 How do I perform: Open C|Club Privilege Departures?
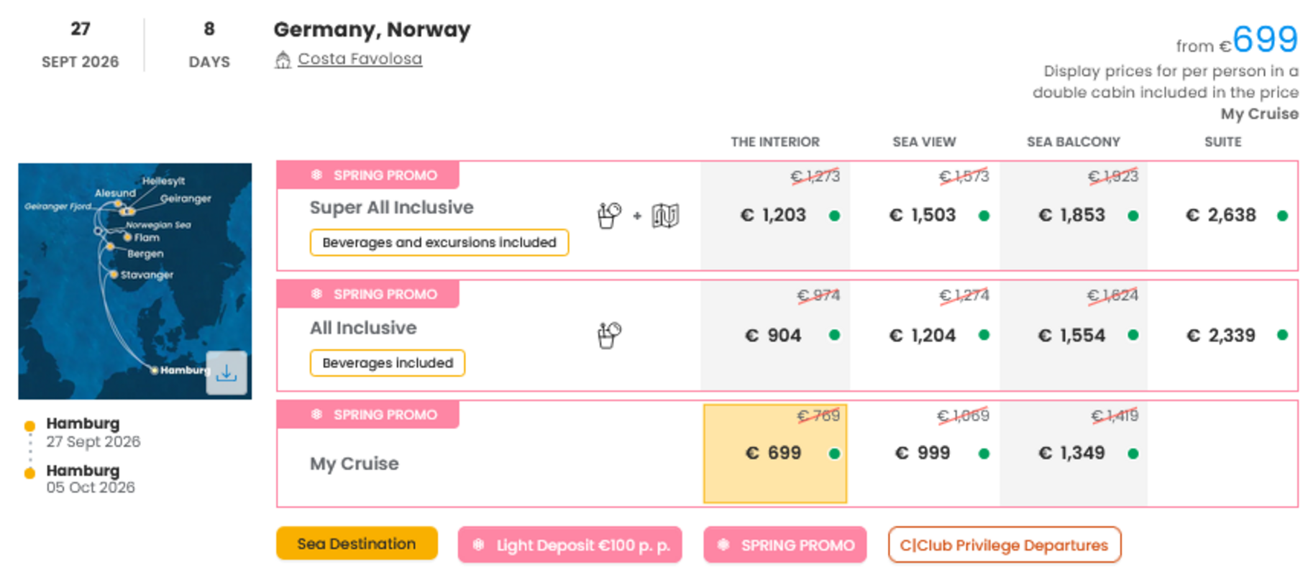point(1004,546)
